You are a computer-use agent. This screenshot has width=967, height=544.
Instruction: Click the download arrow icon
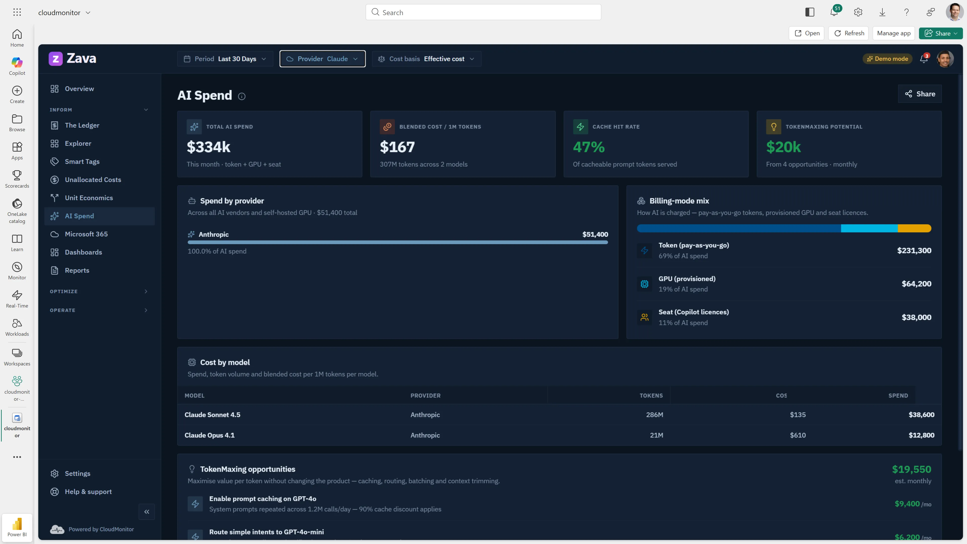click(x=882, y=12)
